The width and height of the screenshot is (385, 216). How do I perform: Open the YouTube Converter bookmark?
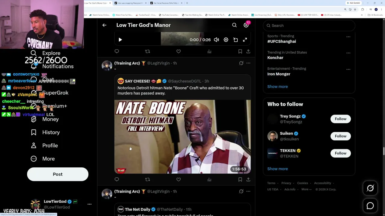point(168,15)
